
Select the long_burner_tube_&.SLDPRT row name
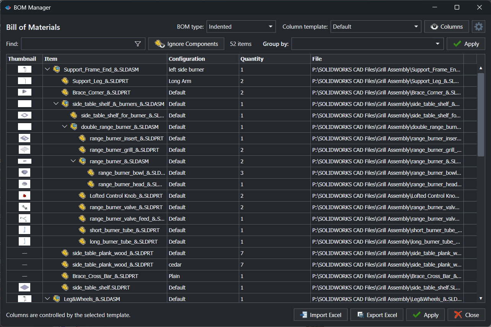[124, 242]
